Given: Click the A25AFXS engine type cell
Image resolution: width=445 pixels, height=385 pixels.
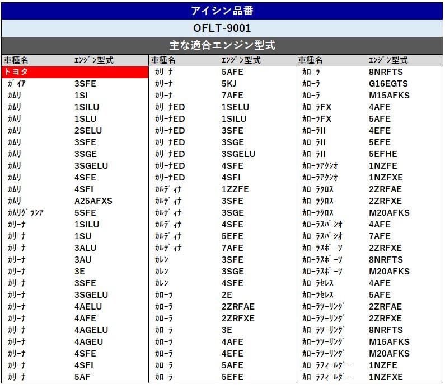Looking at the screenshot, I should pyautogui.click(x=93, y=201).
